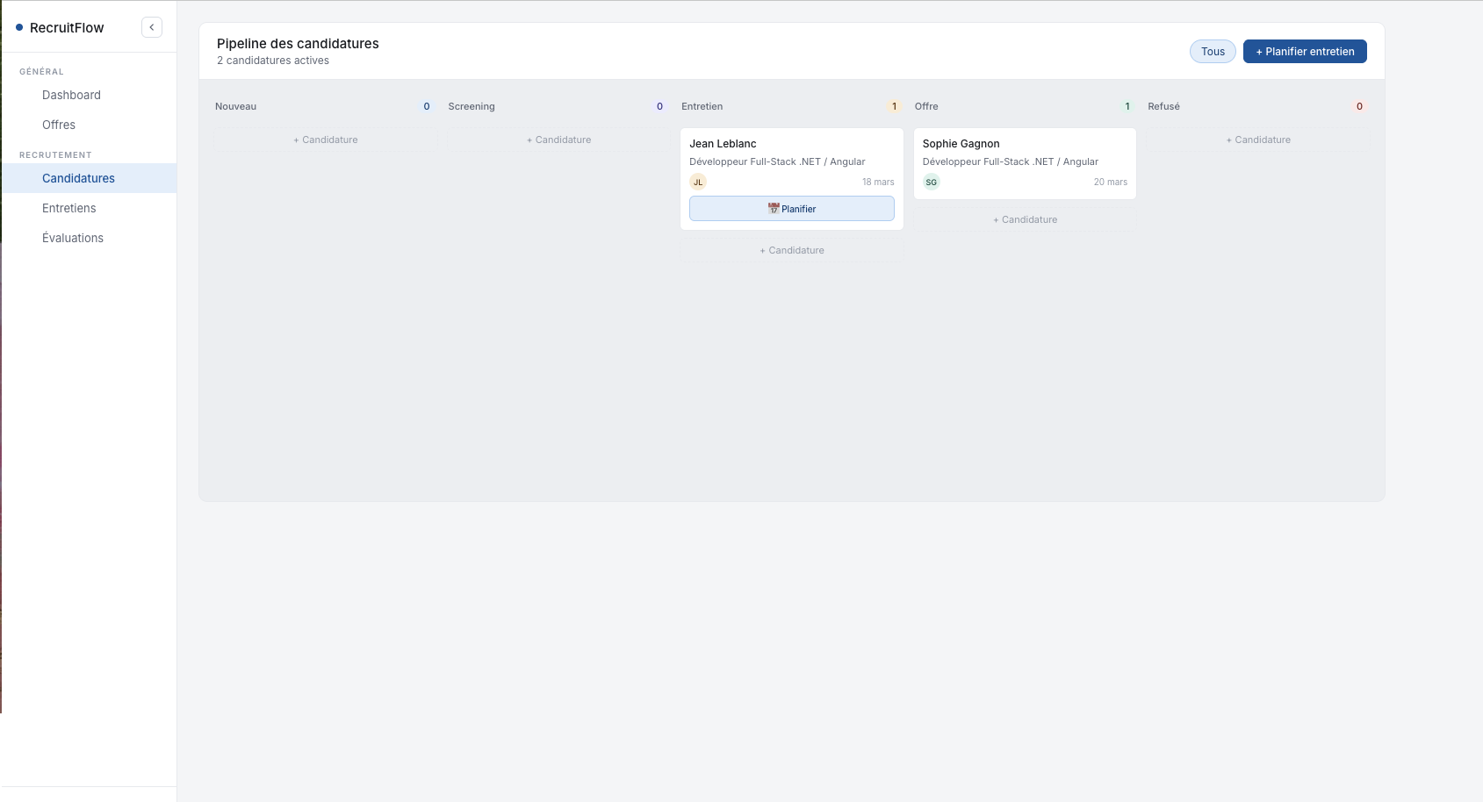Click the Screening column count badge
This screenshot has height=802, width=1483.
(659, 106)
